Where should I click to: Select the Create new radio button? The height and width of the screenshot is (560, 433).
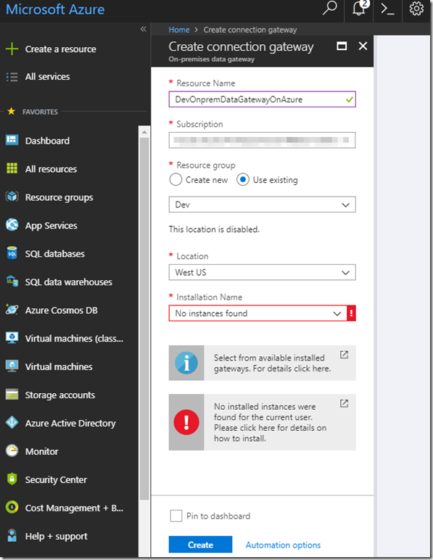click(176, 180)
